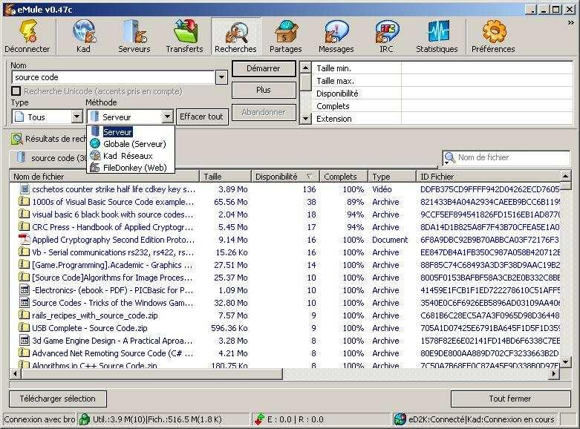The width and height of the screenshot is (580, 429).
Task: Click the filter options scroll down arrow
Action: click(x=305, y=119)
